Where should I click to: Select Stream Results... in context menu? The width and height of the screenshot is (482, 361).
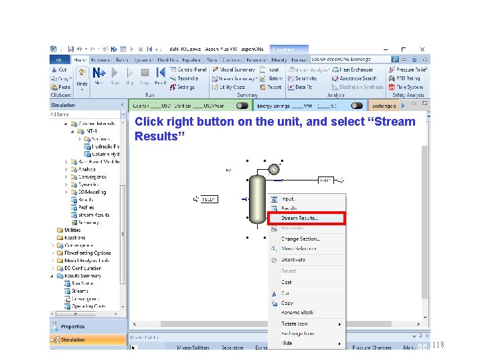[306, 218]
